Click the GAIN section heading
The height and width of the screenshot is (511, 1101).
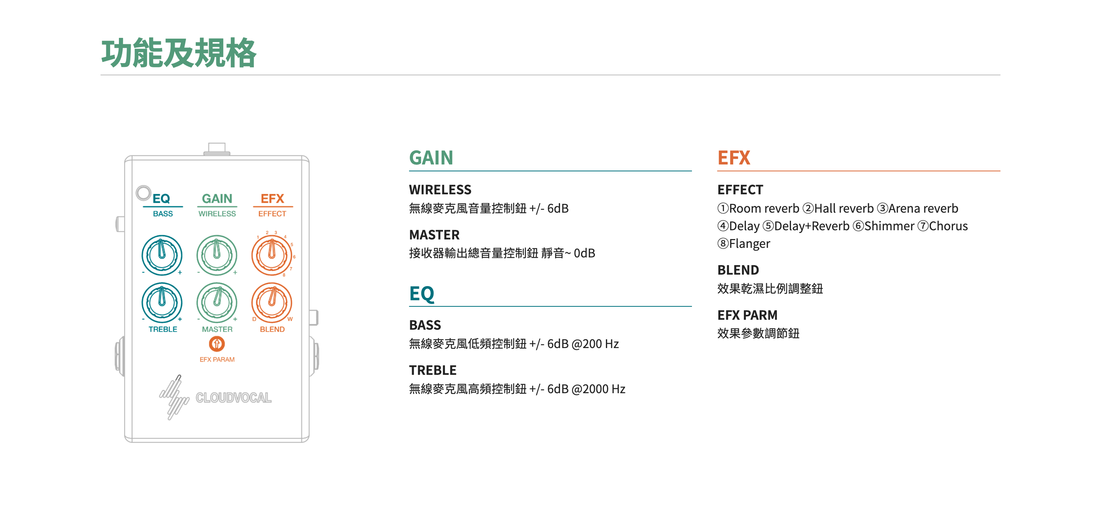431,158
